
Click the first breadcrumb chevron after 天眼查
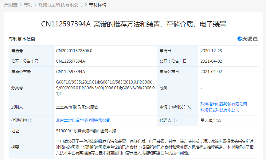21,5
